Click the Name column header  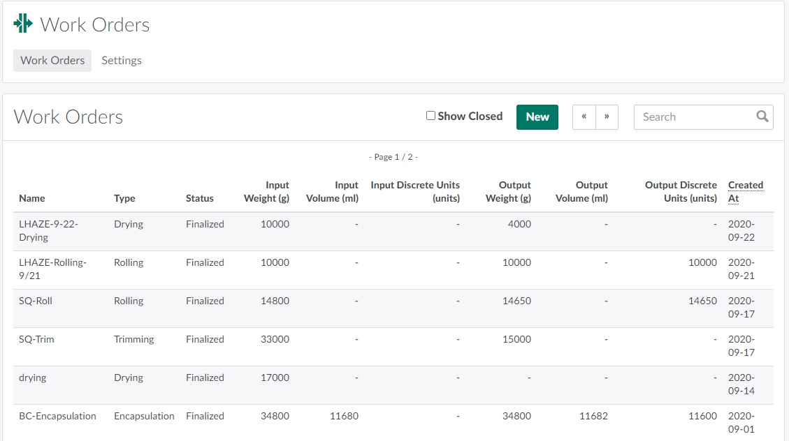click(x=32, y=199)
